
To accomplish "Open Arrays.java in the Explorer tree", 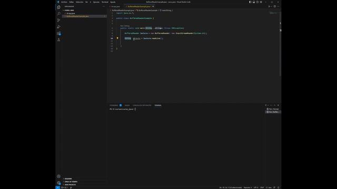I will point(84,13).
